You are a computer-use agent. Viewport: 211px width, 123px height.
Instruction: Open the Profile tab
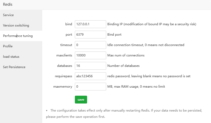(8, 46)
